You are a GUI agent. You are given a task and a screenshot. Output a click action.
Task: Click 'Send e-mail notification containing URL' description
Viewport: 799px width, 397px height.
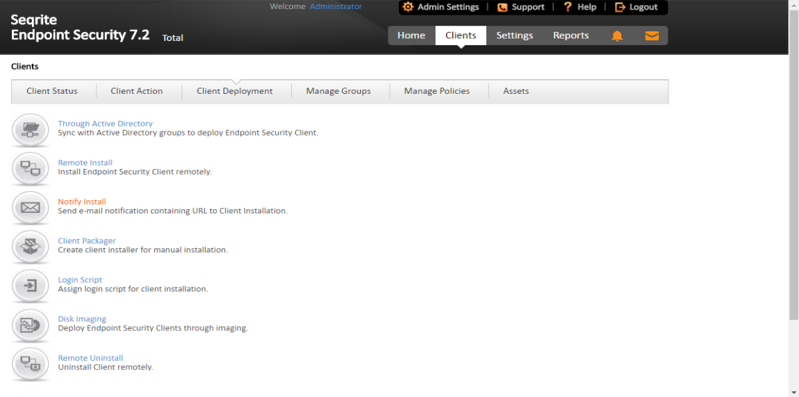pos(173,211)
